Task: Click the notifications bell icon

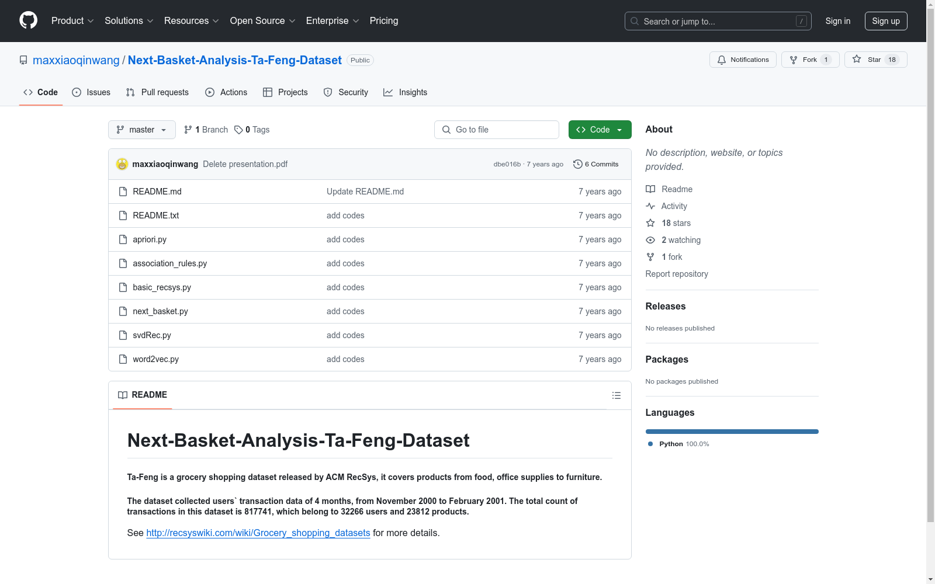Action: click(722, 60)
